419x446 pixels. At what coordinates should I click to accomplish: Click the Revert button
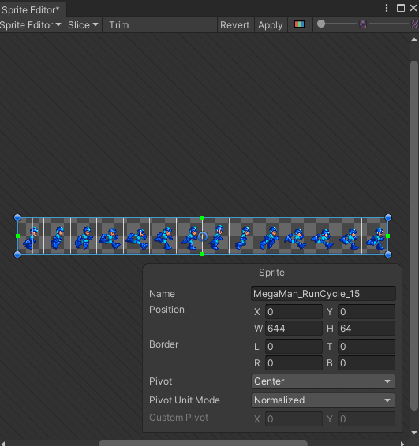pos(234,25)
